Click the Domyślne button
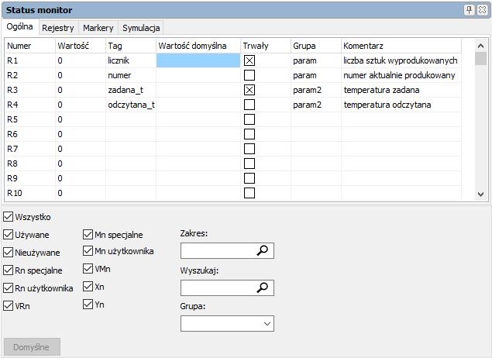 pyautogui.click(x=32, y=347)
